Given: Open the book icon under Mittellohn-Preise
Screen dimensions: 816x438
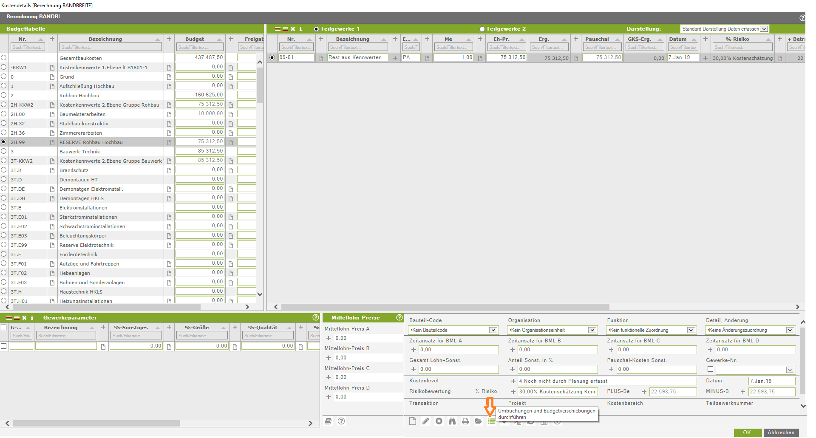Looking at the screenshot, I should pos(328,421).
